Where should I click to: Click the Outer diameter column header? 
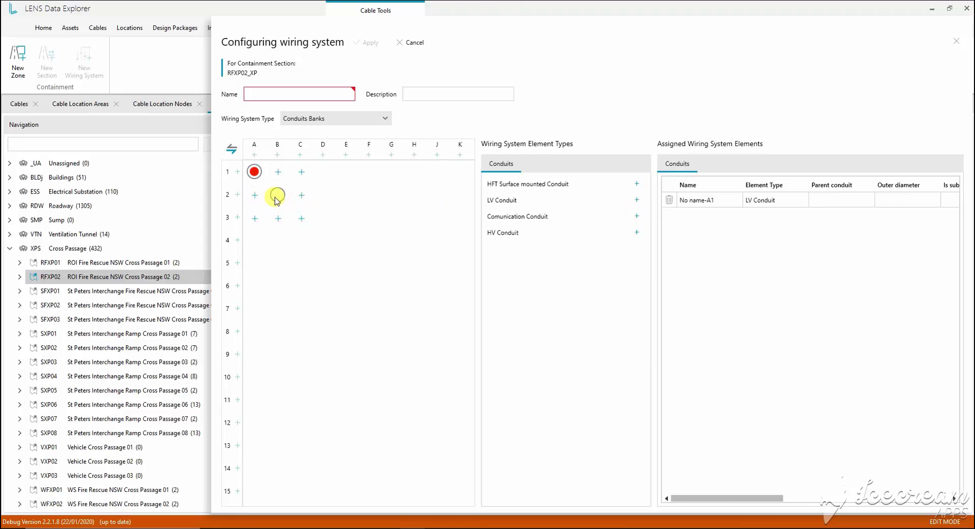[x=898, y=185]
